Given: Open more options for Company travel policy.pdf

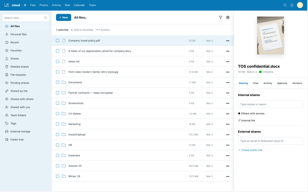Looking at the screenshot, I should (228, 41).
